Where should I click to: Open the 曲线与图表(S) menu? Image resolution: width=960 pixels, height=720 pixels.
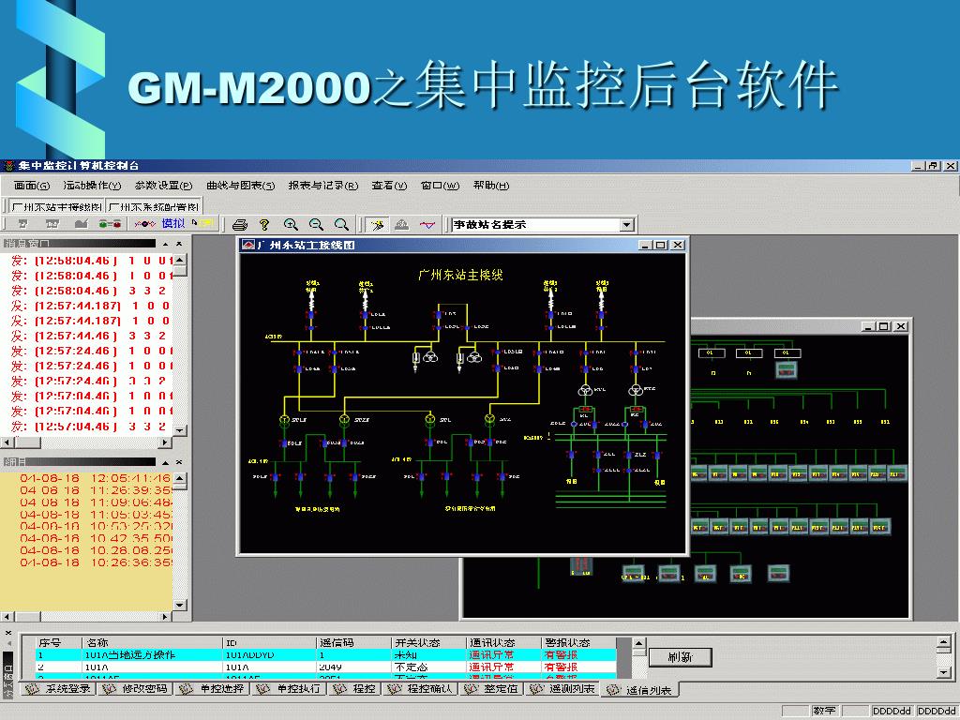click(x=240, y=186)
